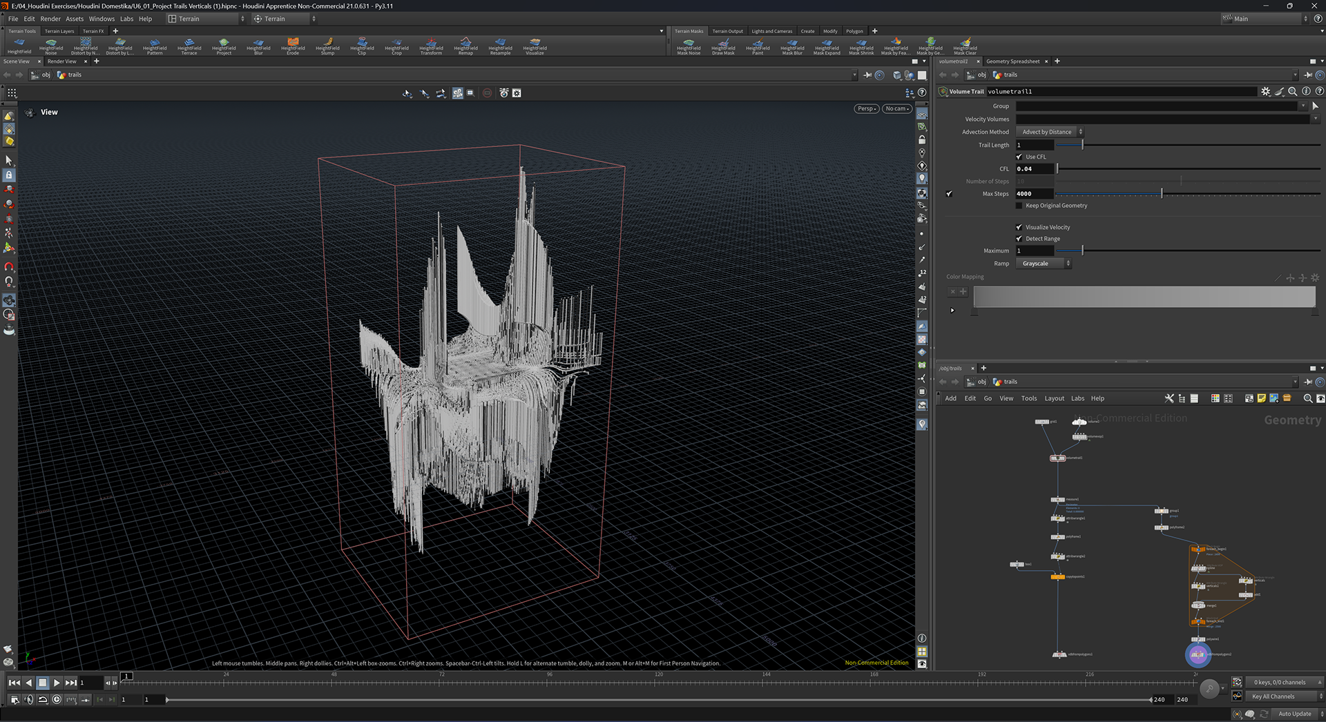The height and width of the screenshot is (722, 1326).
Task: Select the HeightField Slump shelf tool
Action: [x=327, y=46]
